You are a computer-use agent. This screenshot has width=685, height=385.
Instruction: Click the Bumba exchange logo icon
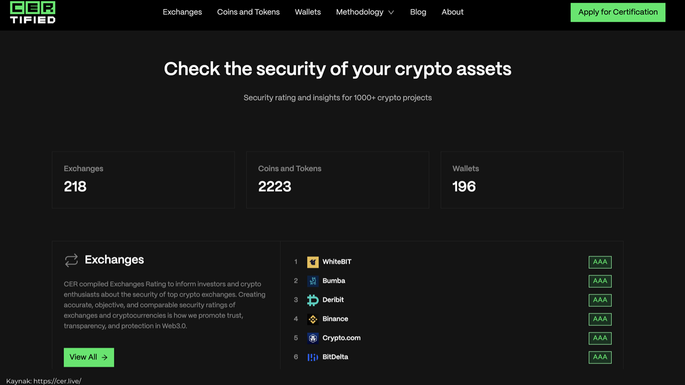[314, 281]
